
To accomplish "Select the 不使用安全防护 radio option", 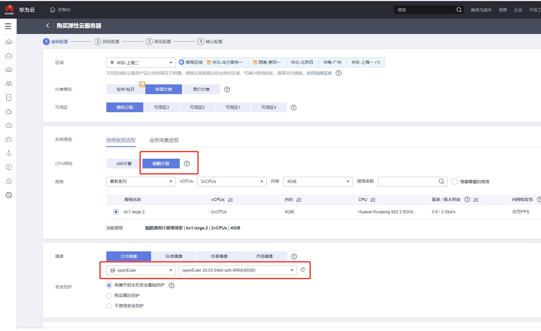I will tap(109, 306).
